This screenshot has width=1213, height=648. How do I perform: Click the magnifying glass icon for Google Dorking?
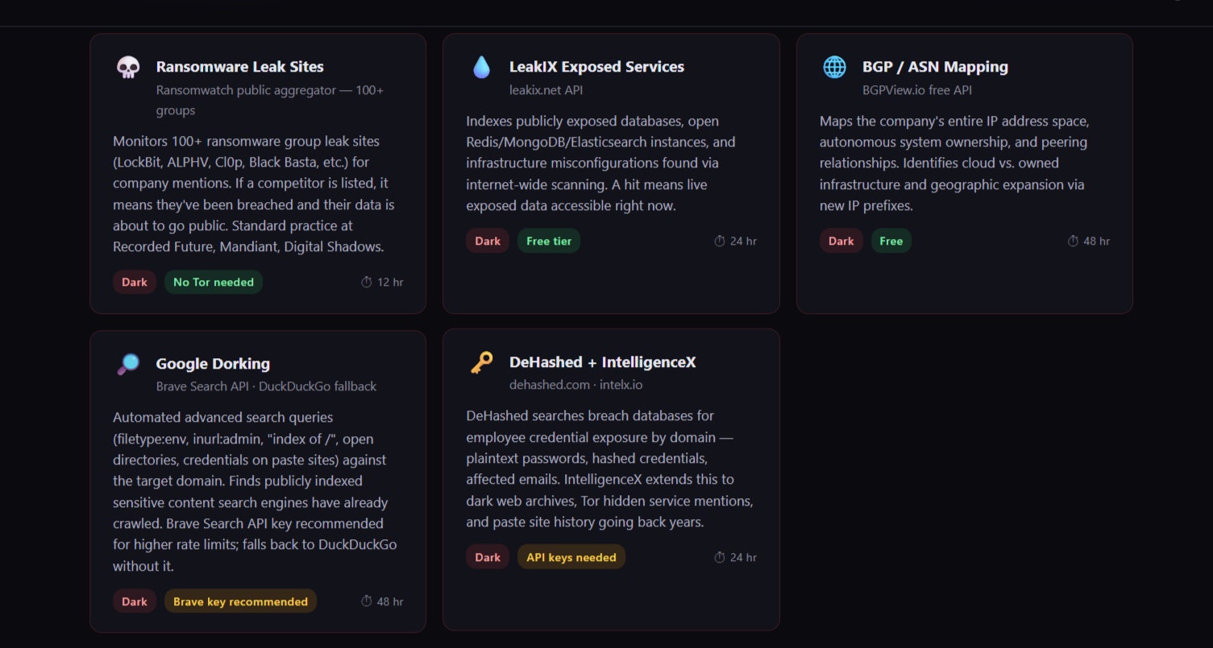[127, 365]
